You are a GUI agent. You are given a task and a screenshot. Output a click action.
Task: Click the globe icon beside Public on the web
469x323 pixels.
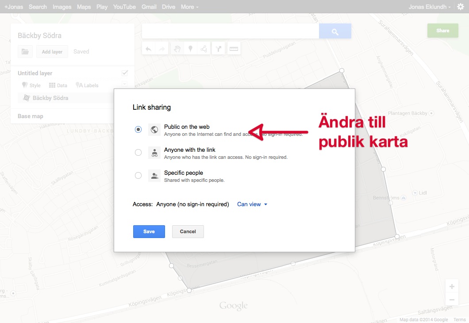tap(154, 130)
